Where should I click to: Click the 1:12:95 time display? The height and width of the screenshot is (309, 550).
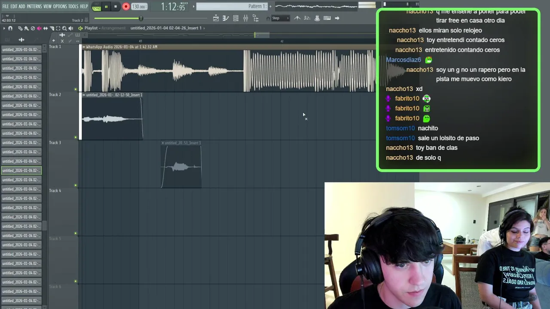[x=173, y=6]
